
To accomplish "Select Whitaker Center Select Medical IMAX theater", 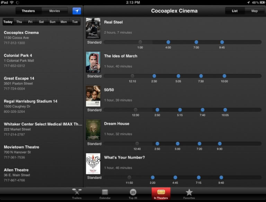I will [x=42, y=131].
